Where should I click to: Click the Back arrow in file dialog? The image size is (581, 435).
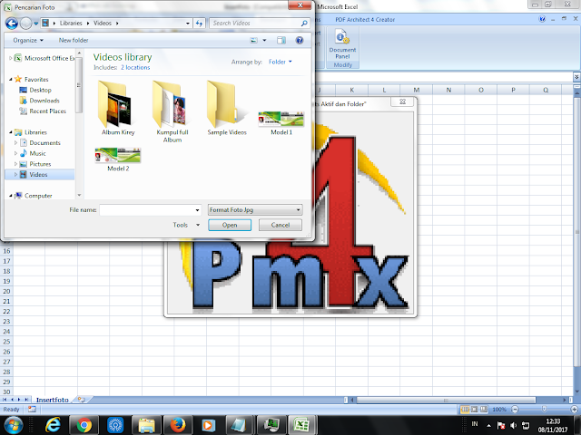(x=12, y=24)
